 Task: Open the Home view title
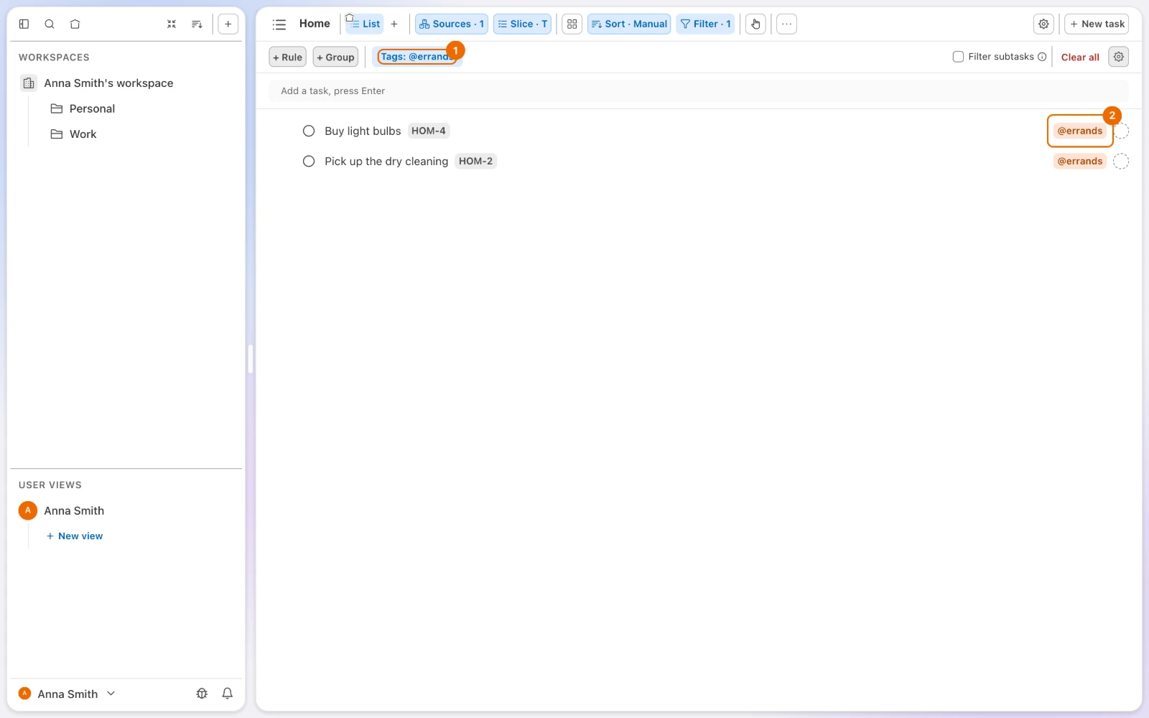tap(315, 24)
